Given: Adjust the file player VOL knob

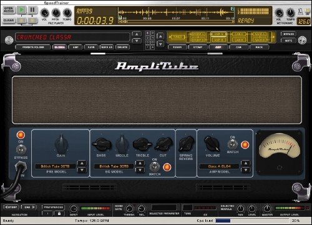Looking at the screenshot, I should tap(44, 13).
